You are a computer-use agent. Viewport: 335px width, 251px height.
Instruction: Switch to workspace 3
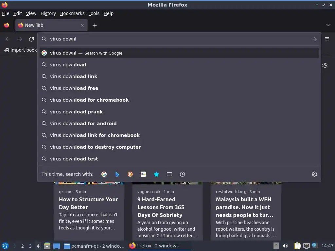click(30, 246)
